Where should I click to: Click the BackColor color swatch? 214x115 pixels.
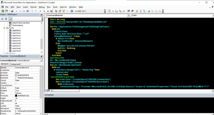click(x=16, y=75)
